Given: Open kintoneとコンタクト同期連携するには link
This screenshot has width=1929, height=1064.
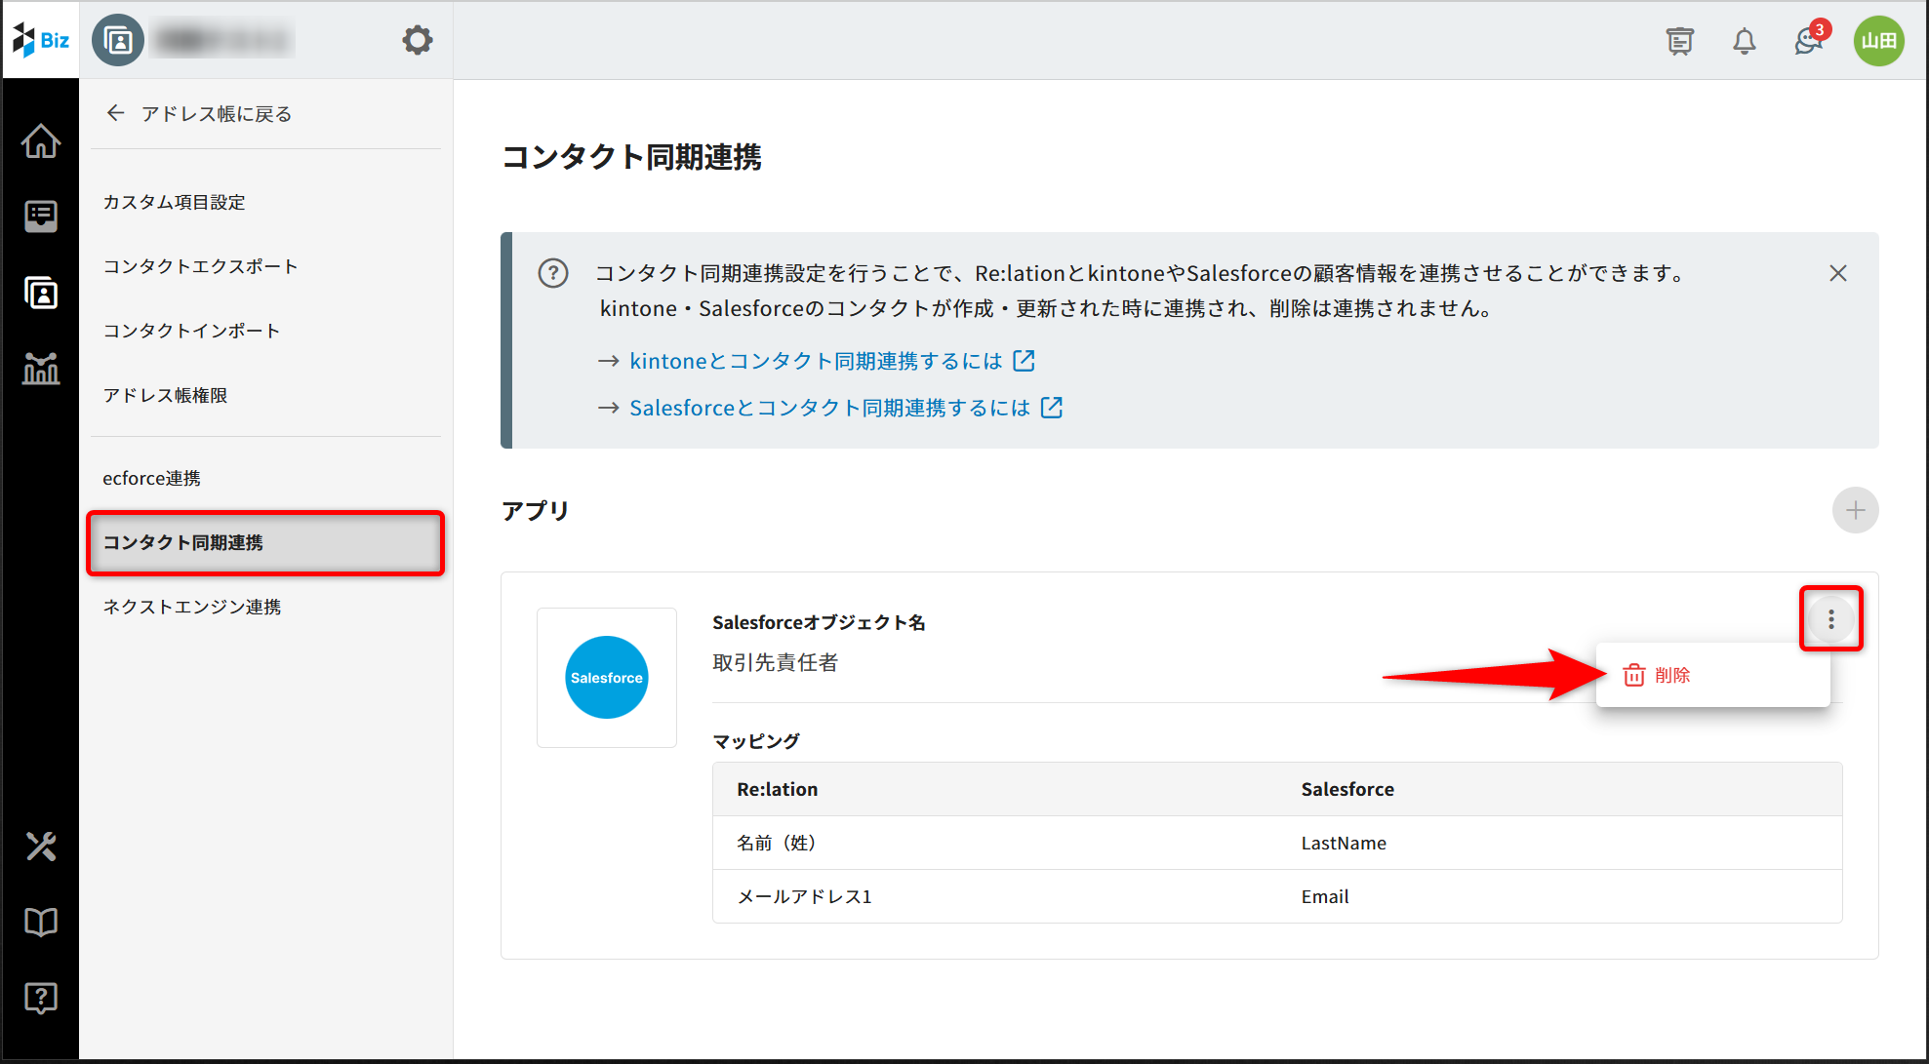Looking at the screenshot, I should (816, 361).
